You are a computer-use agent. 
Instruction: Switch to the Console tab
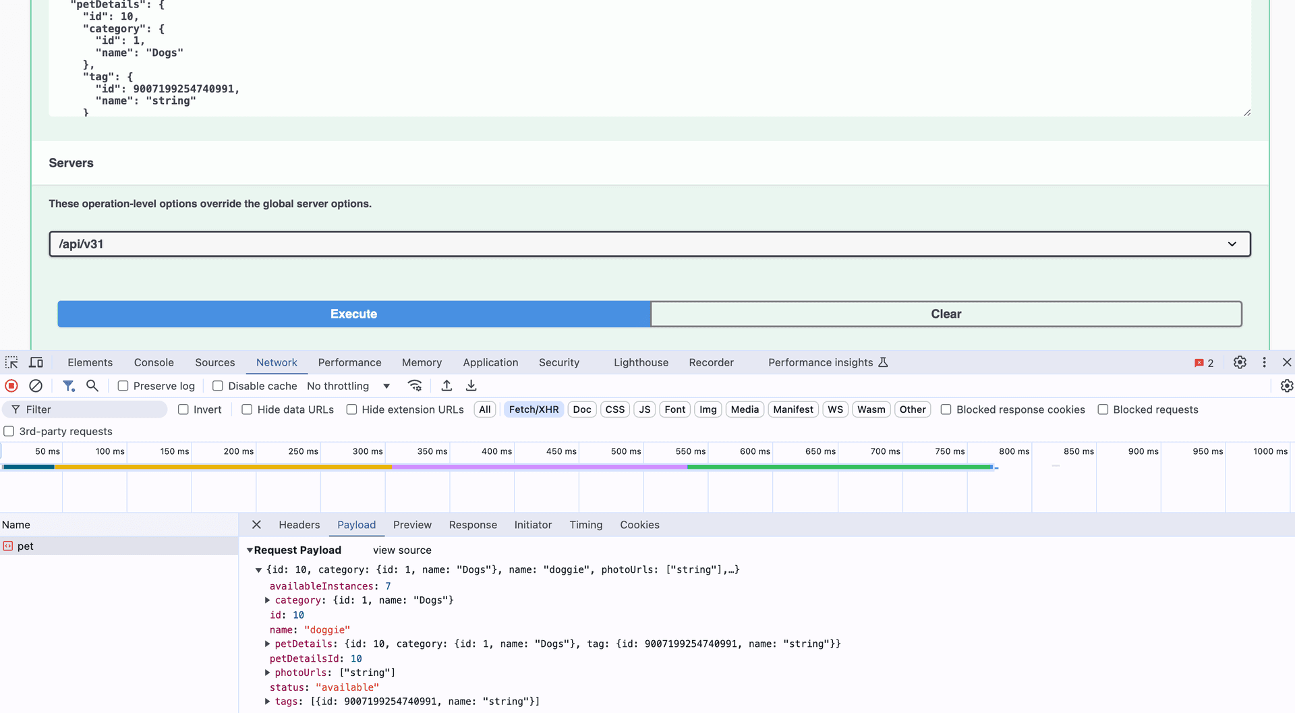point(154,363)
